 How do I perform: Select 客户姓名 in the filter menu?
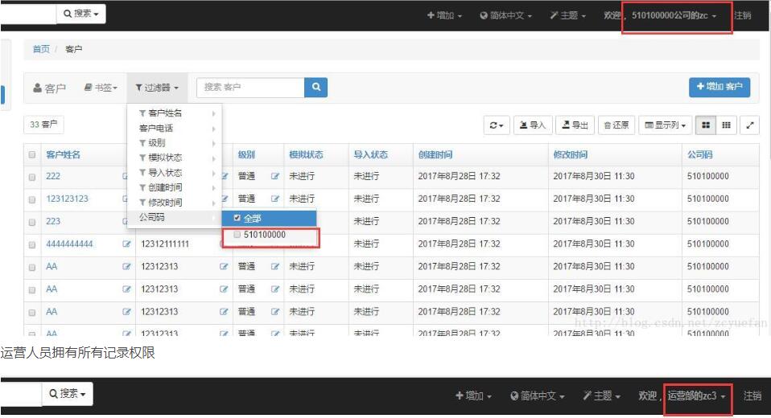click(x=165, y=113)
